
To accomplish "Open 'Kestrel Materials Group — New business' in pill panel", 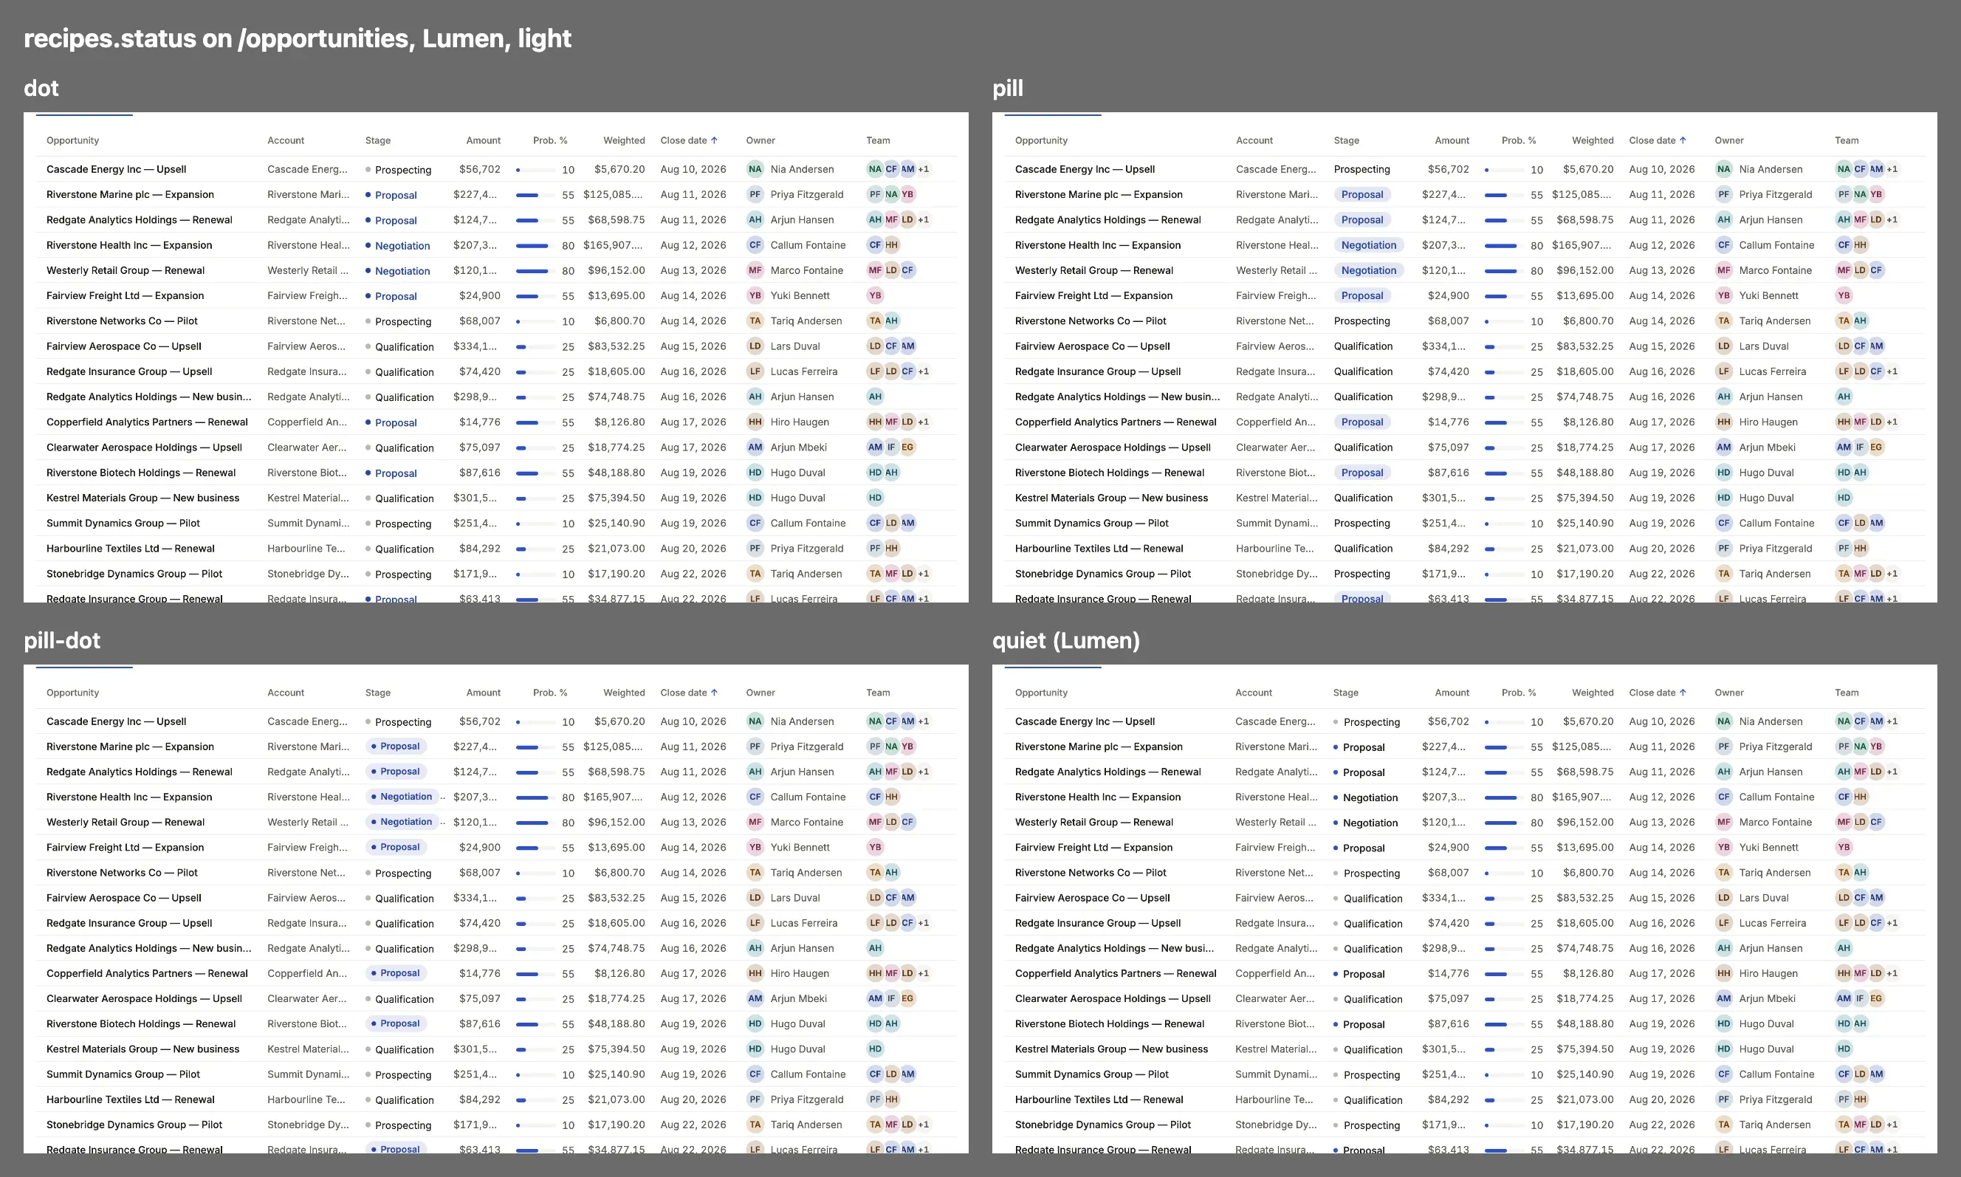I will (1111, 498).
